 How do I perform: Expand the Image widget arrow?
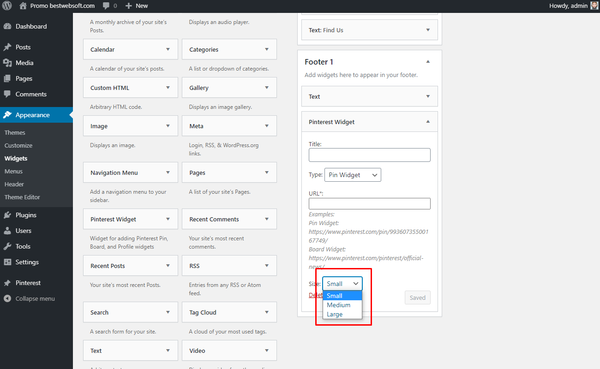tap(168, 126)
